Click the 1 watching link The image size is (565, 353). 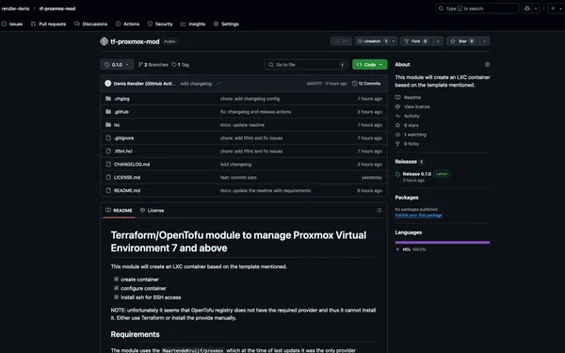point(411,135)
